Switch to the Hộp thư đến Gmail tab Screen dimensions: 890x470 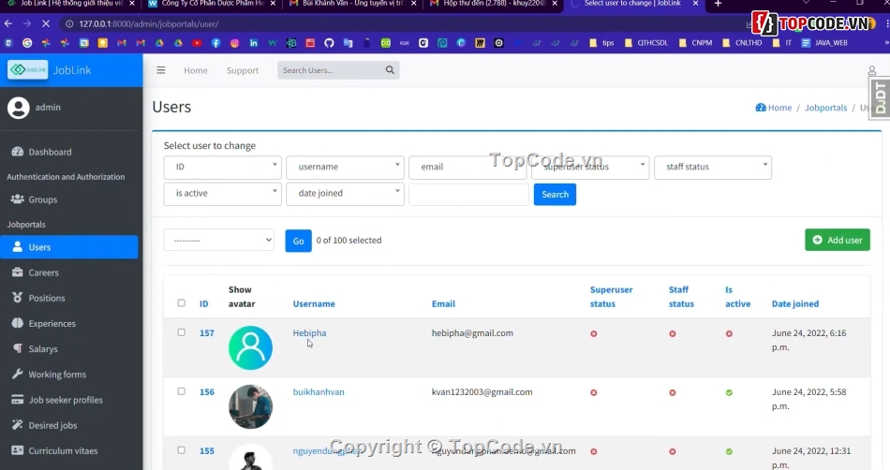point(493,4)
